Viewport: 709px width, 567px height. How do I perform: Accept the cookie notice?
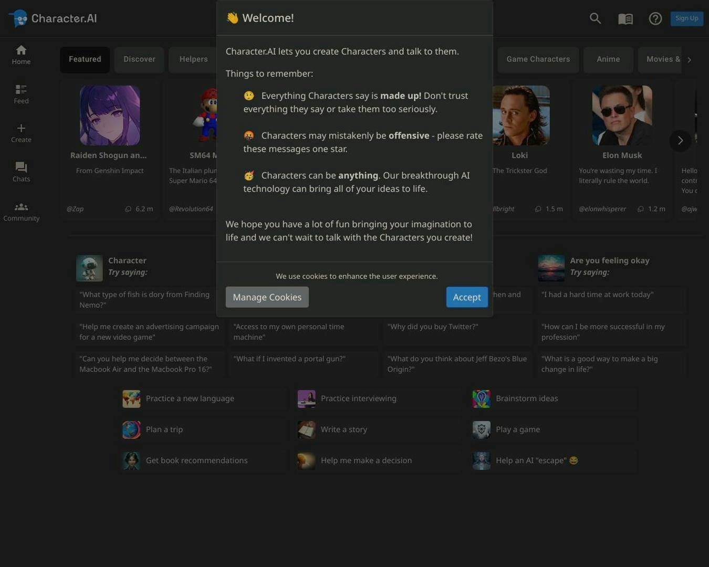point(466,297)
